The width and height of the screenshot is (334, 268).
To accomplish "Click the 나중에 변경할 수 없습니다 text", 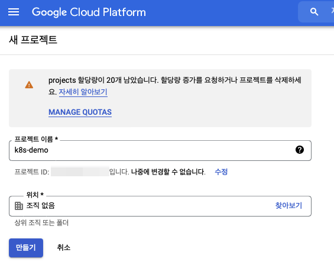I will coord(168,172).
